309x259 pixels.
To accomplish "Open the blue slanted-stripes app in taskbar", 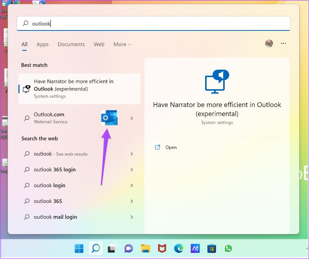I will [195, 248].
